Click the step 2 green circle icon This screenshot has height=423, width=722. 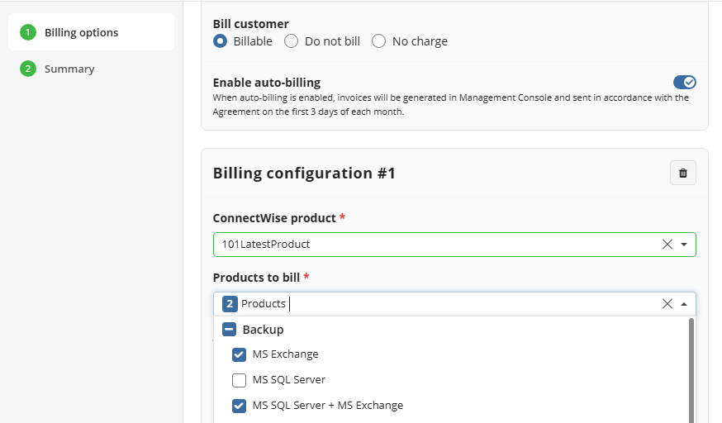pyautogui.click(x=28, y=69)
